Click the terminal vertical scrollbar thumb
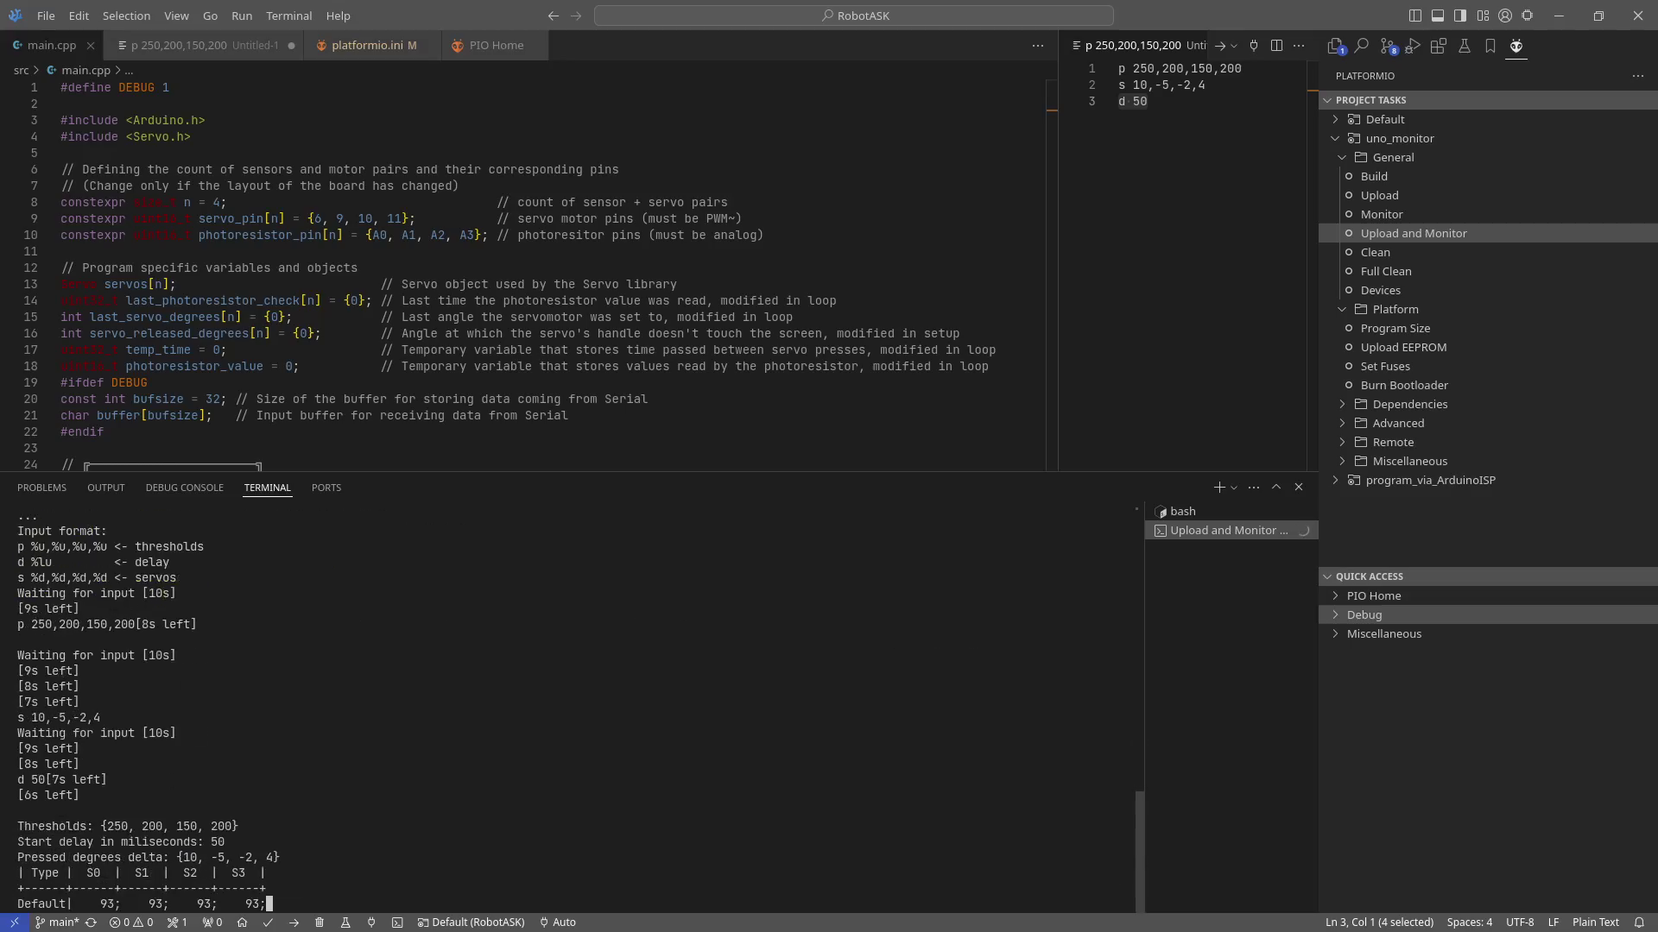The image size is (1658, 932). [1140, 850]
